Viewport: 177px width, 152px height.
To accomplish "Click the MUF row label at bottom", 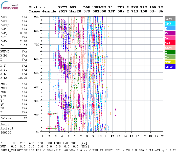I will pyautogui.click(x=3, y=146).
